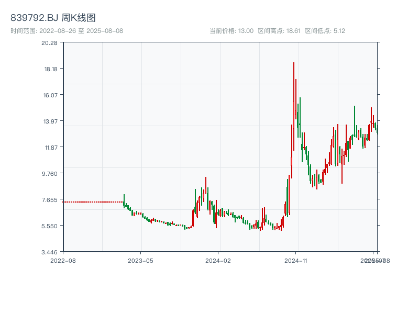Click the y-axis label 11.87

[51, 148]
